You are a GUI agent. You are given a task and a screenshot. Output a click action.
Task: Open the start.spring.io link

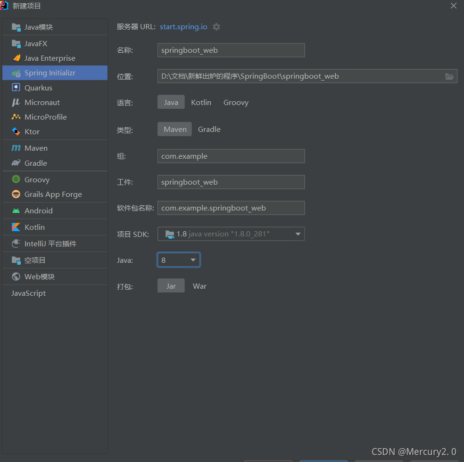[x=183, y=27]
